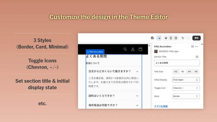Screen dimensions: 217x122
Task: Click the 配送について category text
Action: (93, 63)
